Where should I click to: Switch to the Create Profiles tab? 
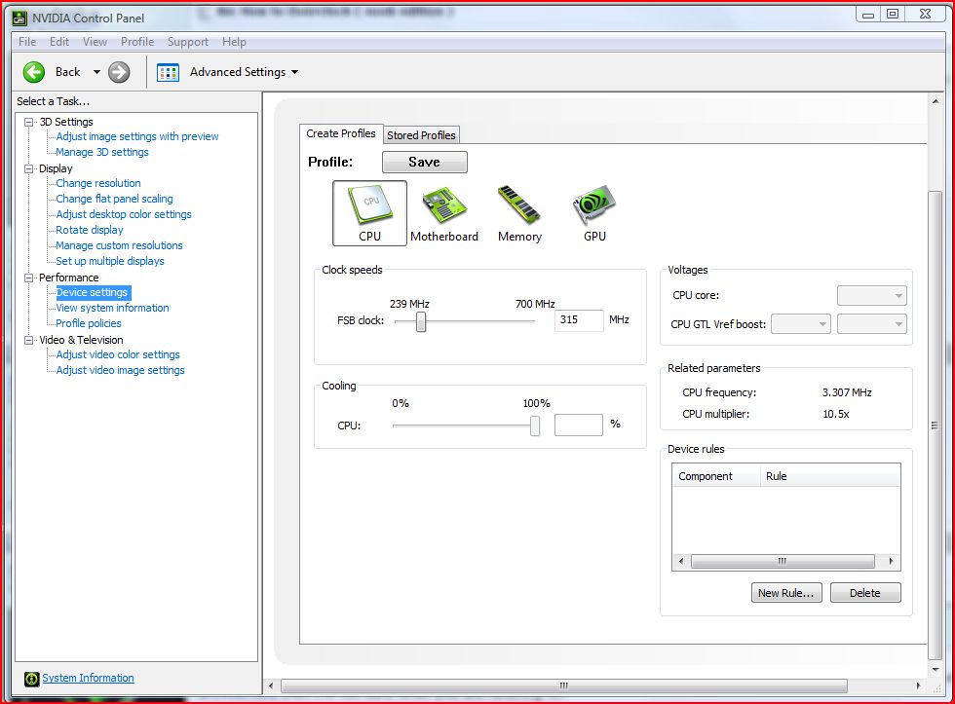coord(341,133)
